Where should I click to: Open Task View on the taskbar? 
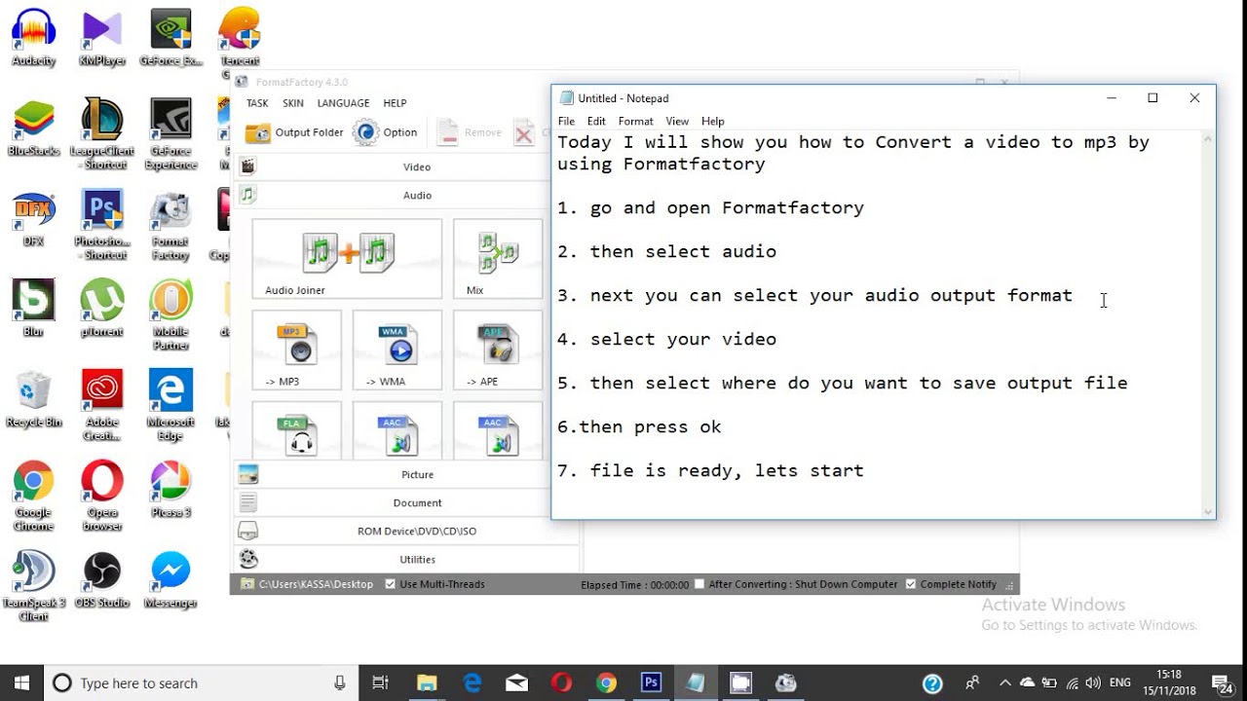(x=381, y=683)
